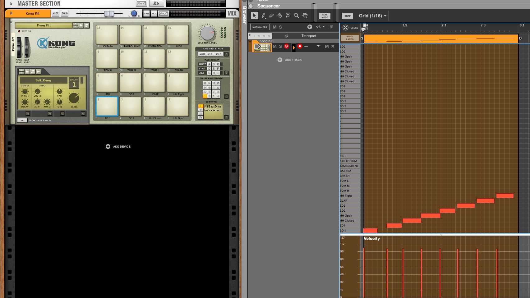Toggle pad MUTE in Pad Settings
Viewport: 530px width, 298px height.
coord(202,54)
